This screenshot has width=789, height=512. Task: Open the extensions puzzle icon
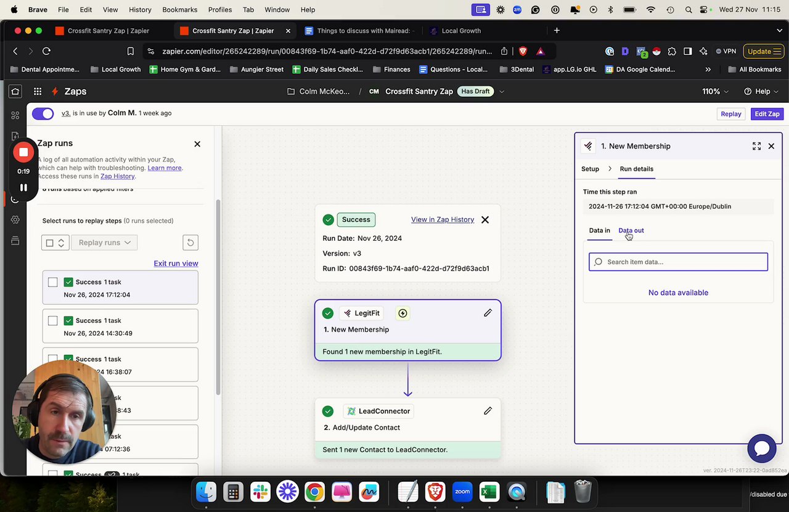pos(672,51)
